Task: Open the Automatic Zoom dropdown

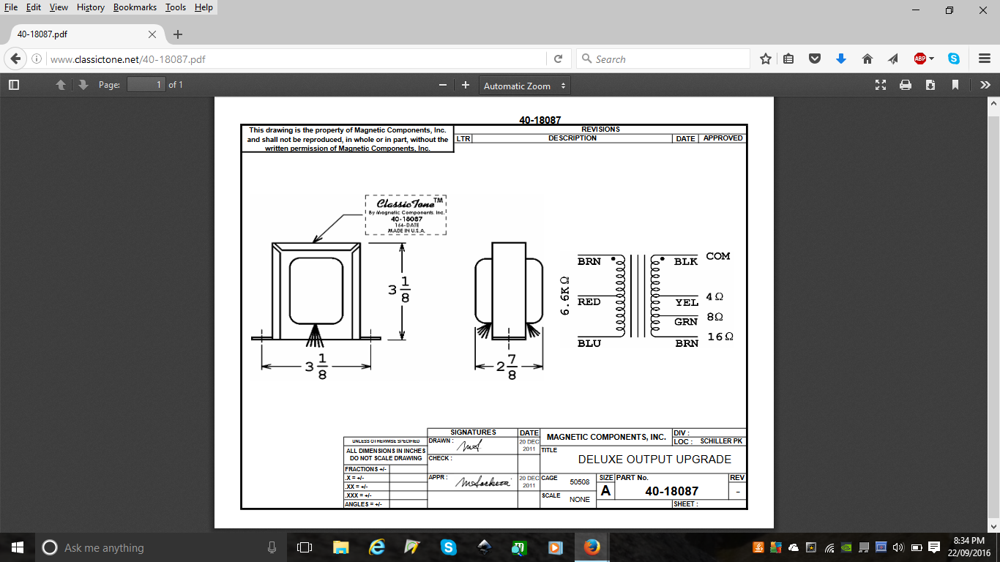Action: coord(525,86)
